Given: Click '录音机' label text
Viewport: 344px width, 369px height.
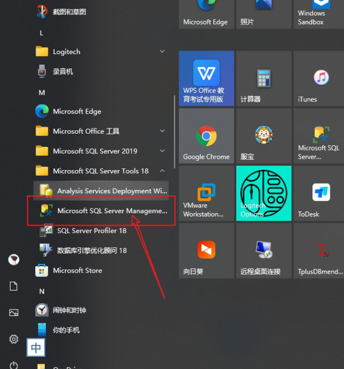Looking at the screenshot, I should point(63,72).
